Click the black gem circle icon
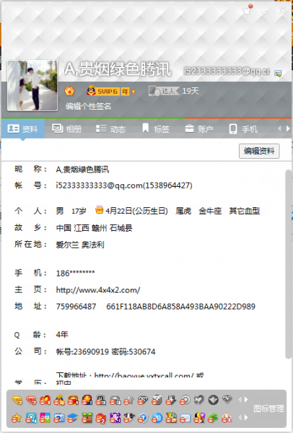Image resolution: width=293 pixels, height=433 pixels. coord(213,400)
